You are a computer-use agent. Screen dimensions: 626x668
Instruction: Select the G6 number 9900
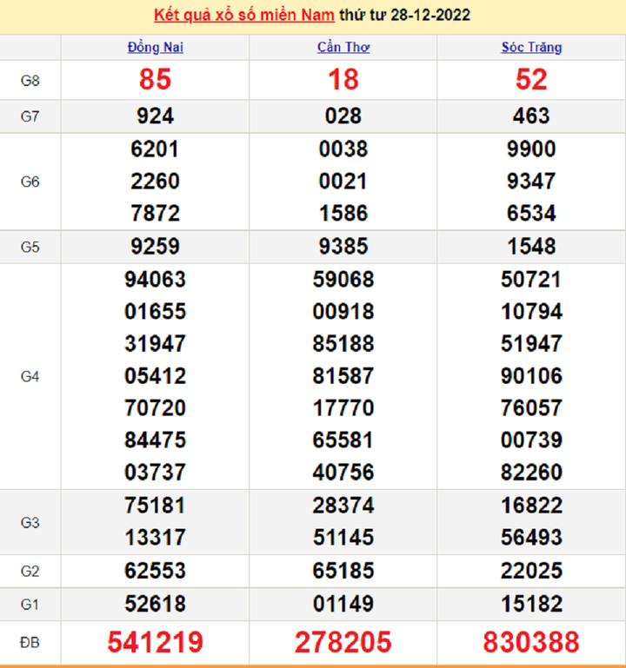(x=531, y=149)
